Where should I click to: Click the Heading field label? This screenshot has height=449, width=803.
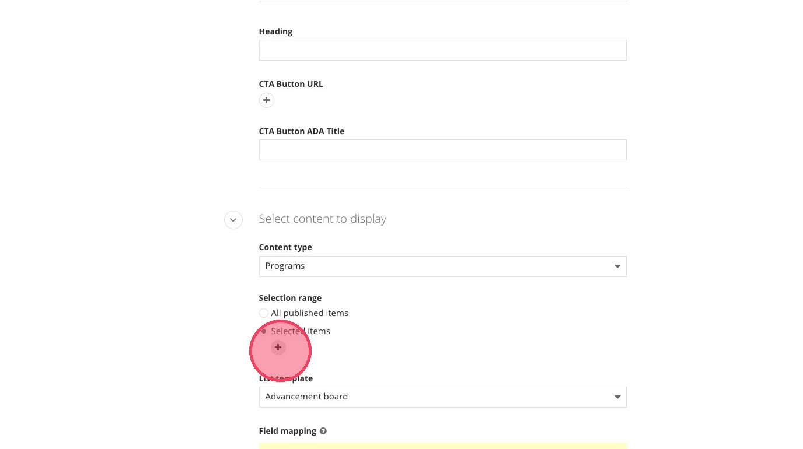[x=275, y=31]
